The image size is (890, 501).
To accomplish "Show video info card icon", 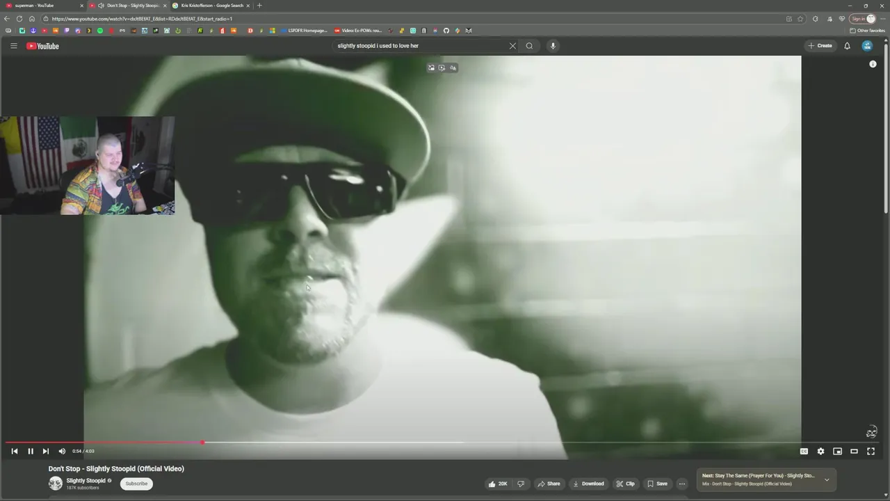I will (x=873, y=64).
